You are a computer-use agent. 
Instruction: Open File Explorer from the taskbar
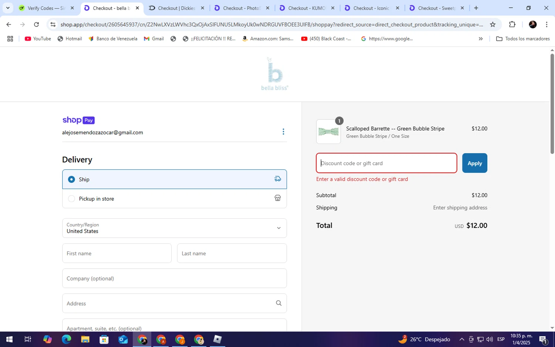pos(85,339)
